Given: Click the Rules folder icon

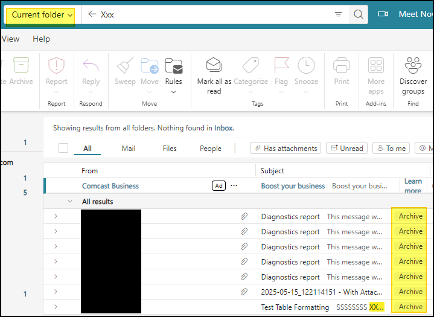Looking at the screenshot, I should pyautogui.click(x=174, y=65).
